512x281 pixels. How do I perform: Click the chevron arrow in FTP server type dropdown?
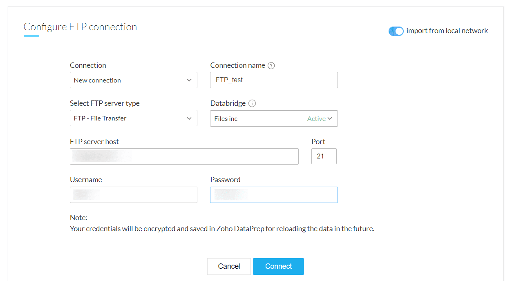189,118
